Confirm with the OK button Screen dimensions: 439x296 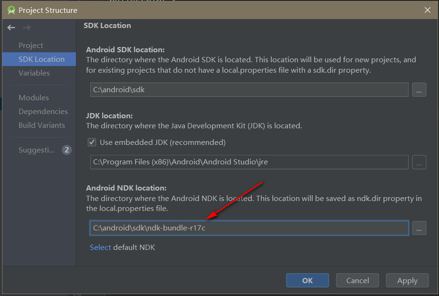[307, 280]
